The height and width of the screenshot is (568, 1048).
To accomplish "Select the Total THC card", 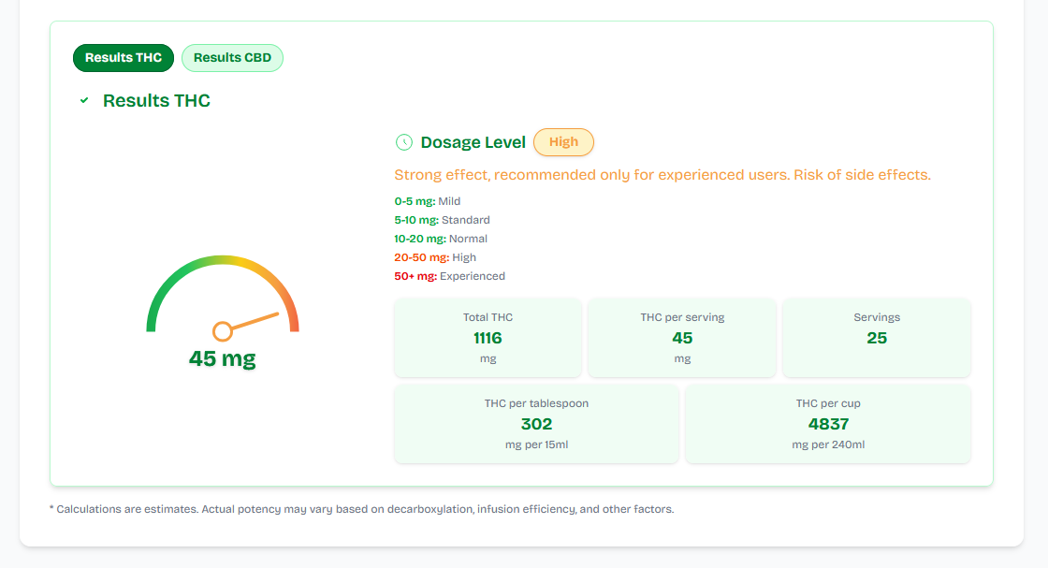I will 488,338.
